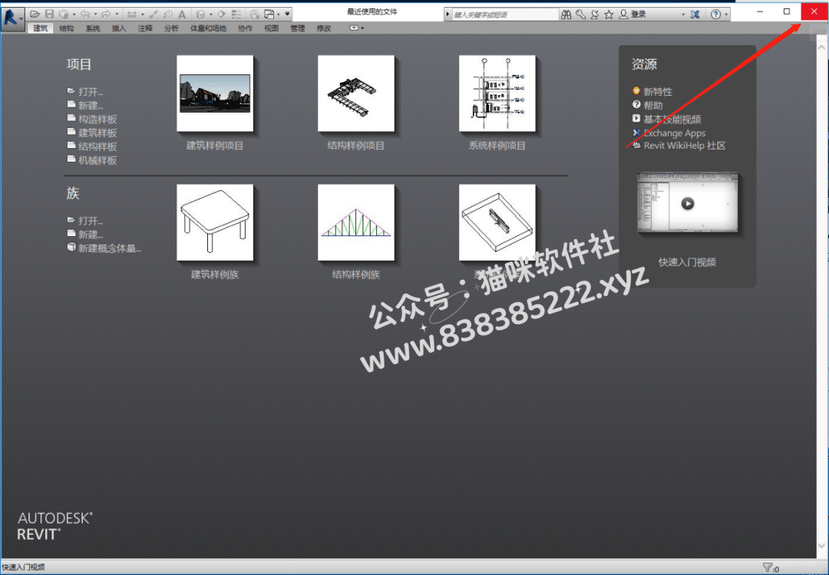829x575 pixels.
Task: Open the Revit application menu button
Action: point(13,18)
